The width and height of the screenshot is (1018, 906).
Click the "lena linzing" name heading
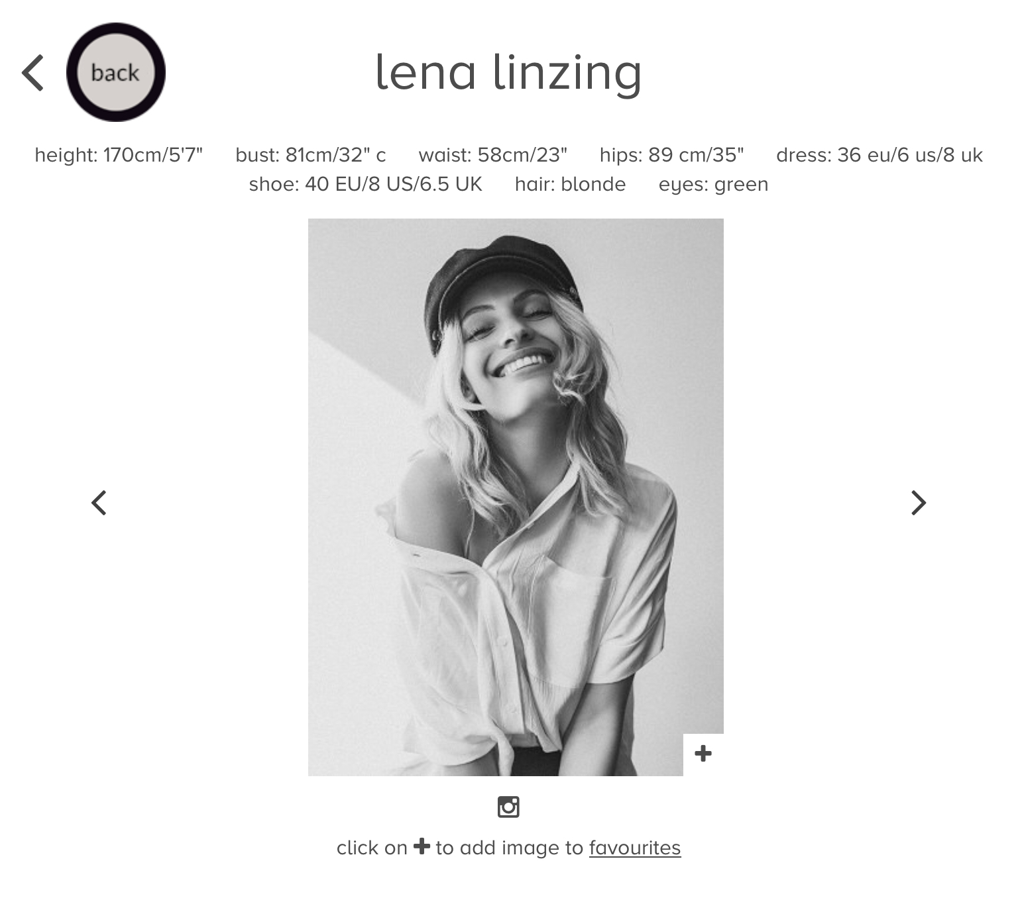tap(509, 73)
